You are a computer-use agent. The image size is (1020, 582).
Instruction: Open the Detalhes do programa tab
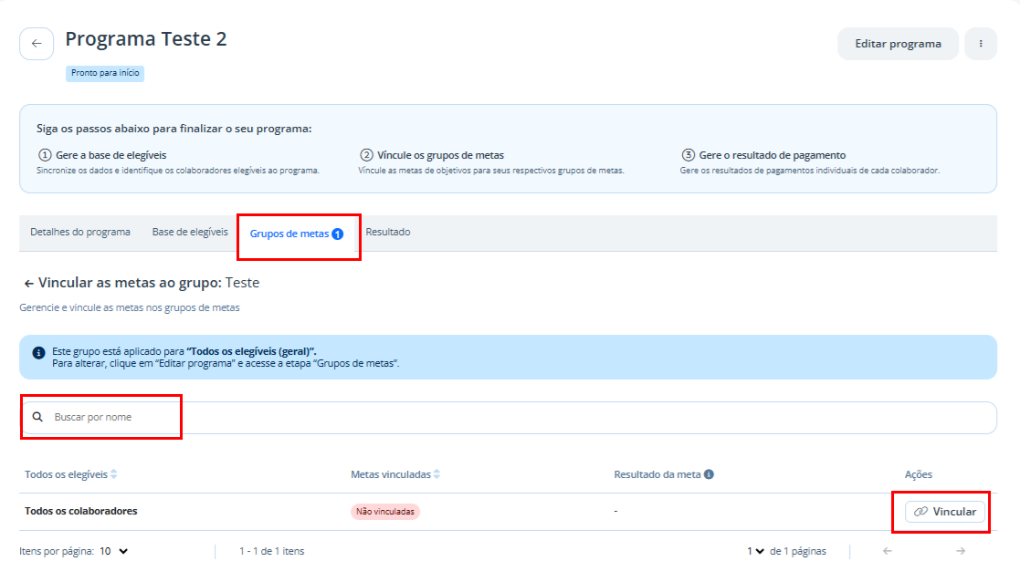click(x=80, y=232)
